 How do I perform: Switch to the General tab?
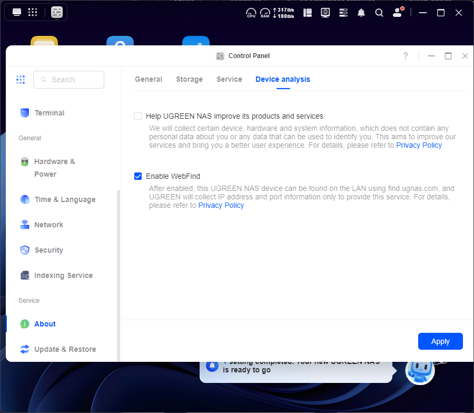[x=149, y=79]
